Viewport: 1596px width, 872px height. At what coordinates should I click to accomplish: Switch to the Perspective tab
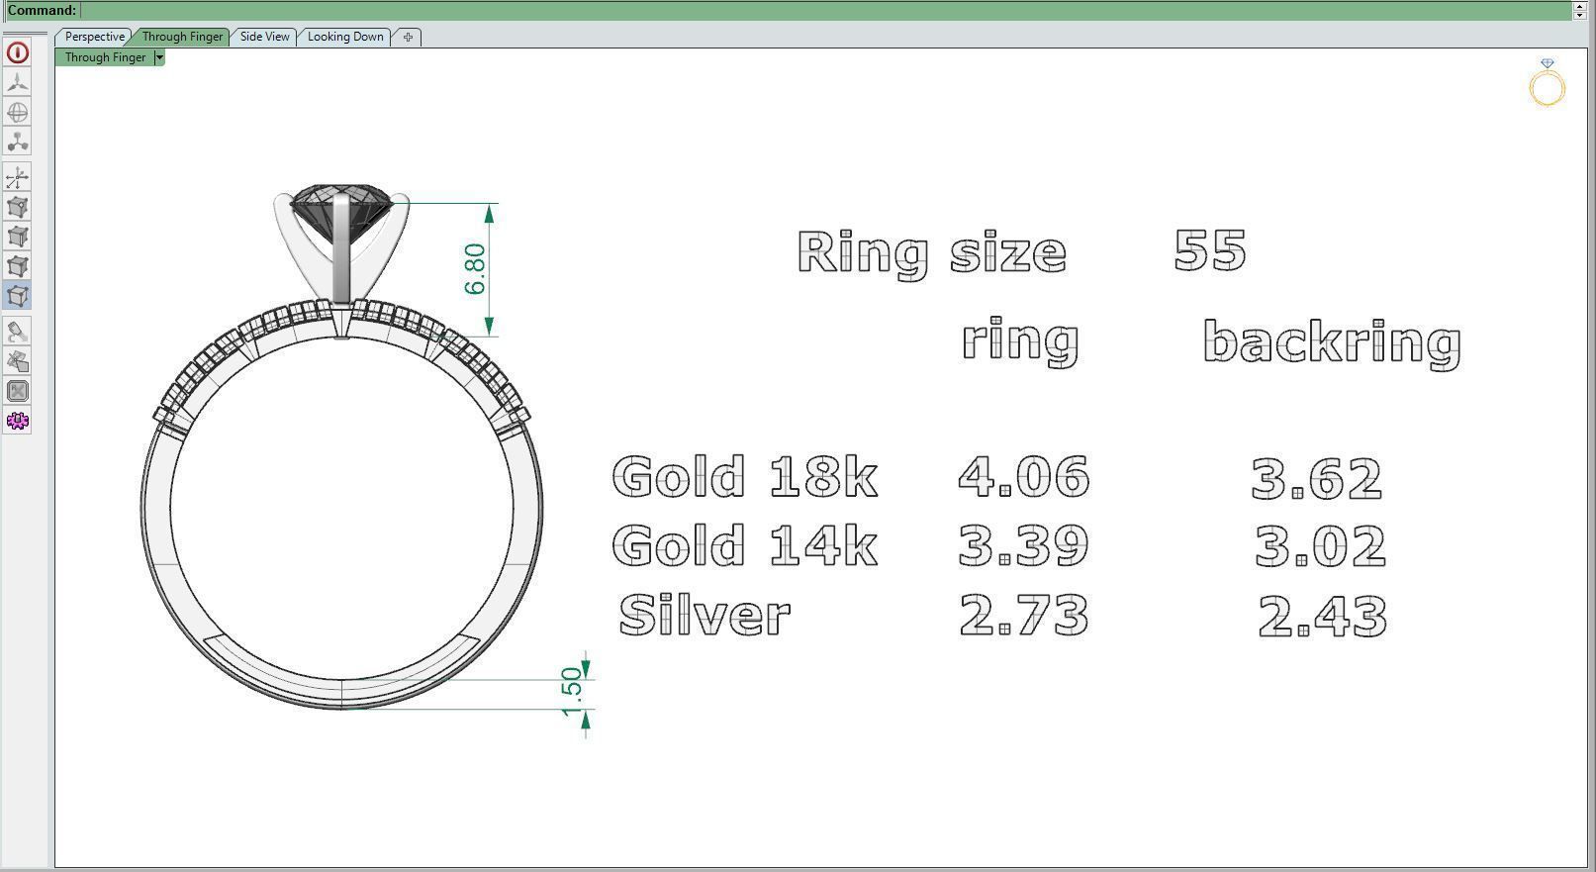94,37
